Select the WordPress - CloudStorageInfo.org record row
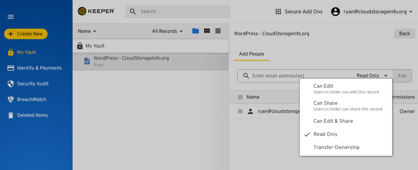This screenshot has width=418, height=170. [x=151, y=62]
